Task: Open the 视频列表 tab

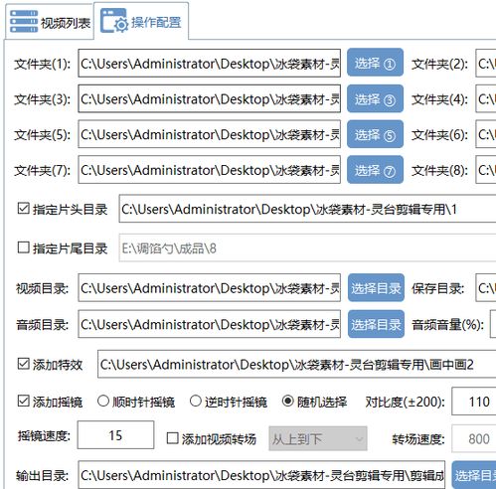Action: pos(49,22)
